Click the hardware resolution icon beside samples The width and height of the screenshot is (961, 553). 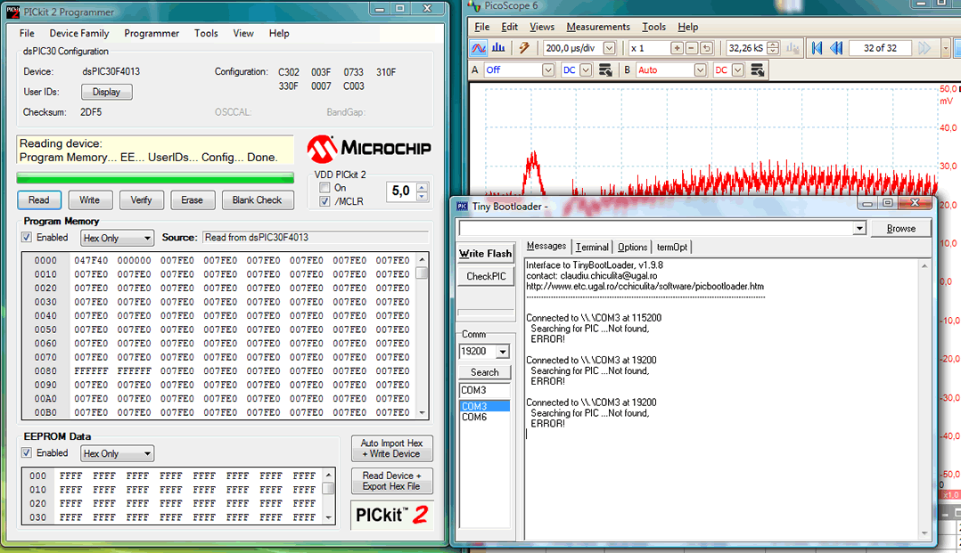(793, 48)
